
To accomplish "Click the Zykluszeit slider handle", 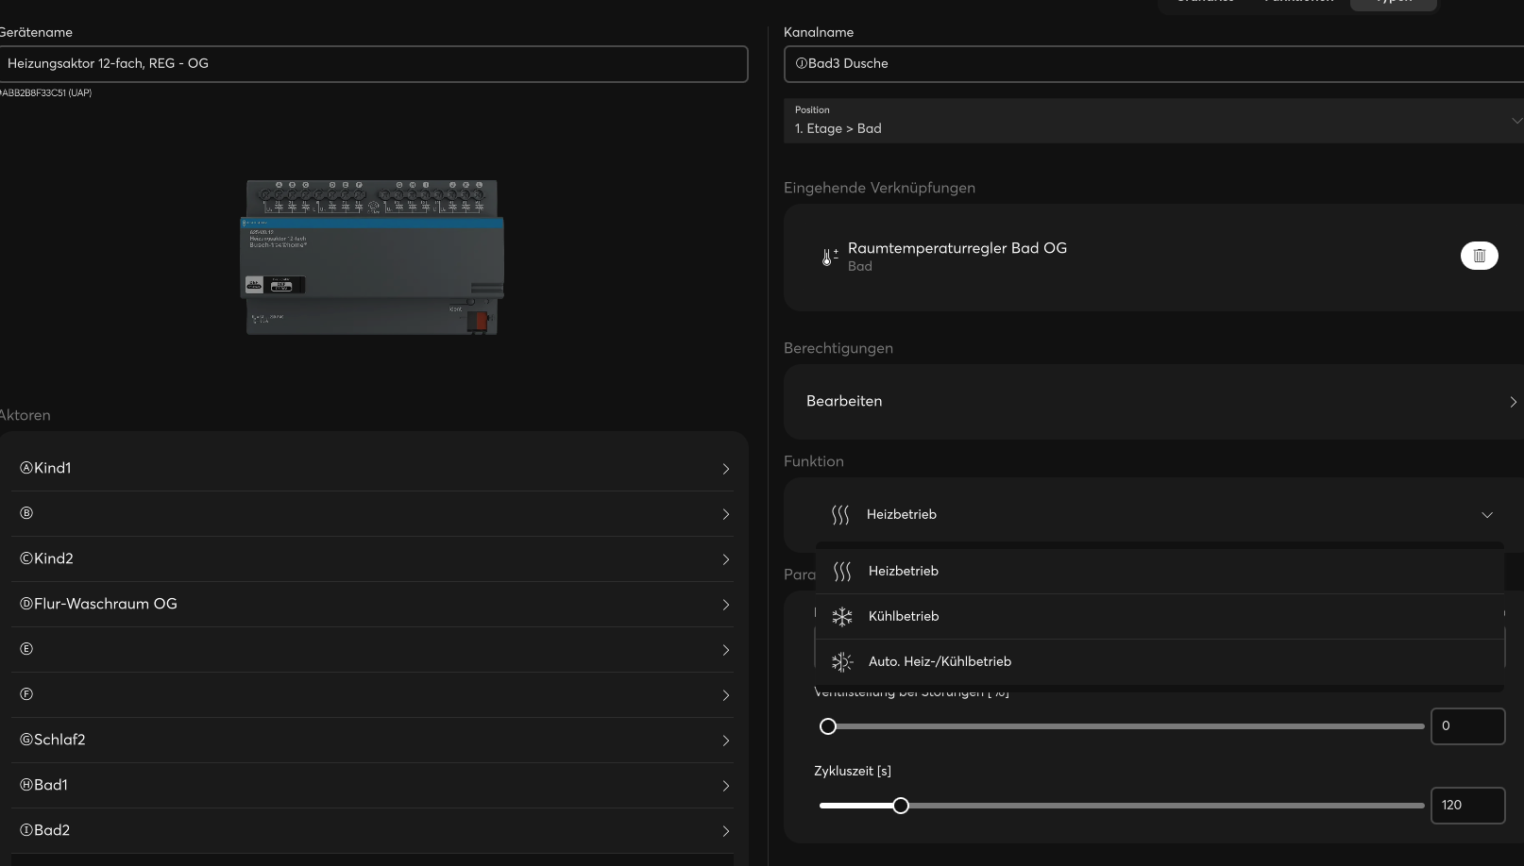I will tap(901, 806).
